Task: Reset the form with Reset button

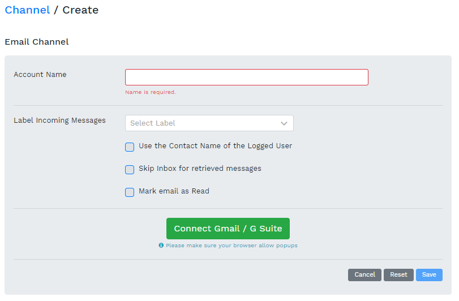Action: point(398,275)
